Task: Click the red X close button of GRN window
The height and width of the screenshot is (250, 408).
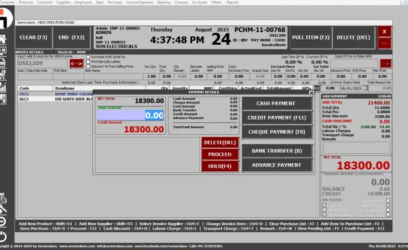Action: click(x=384, y=32)
